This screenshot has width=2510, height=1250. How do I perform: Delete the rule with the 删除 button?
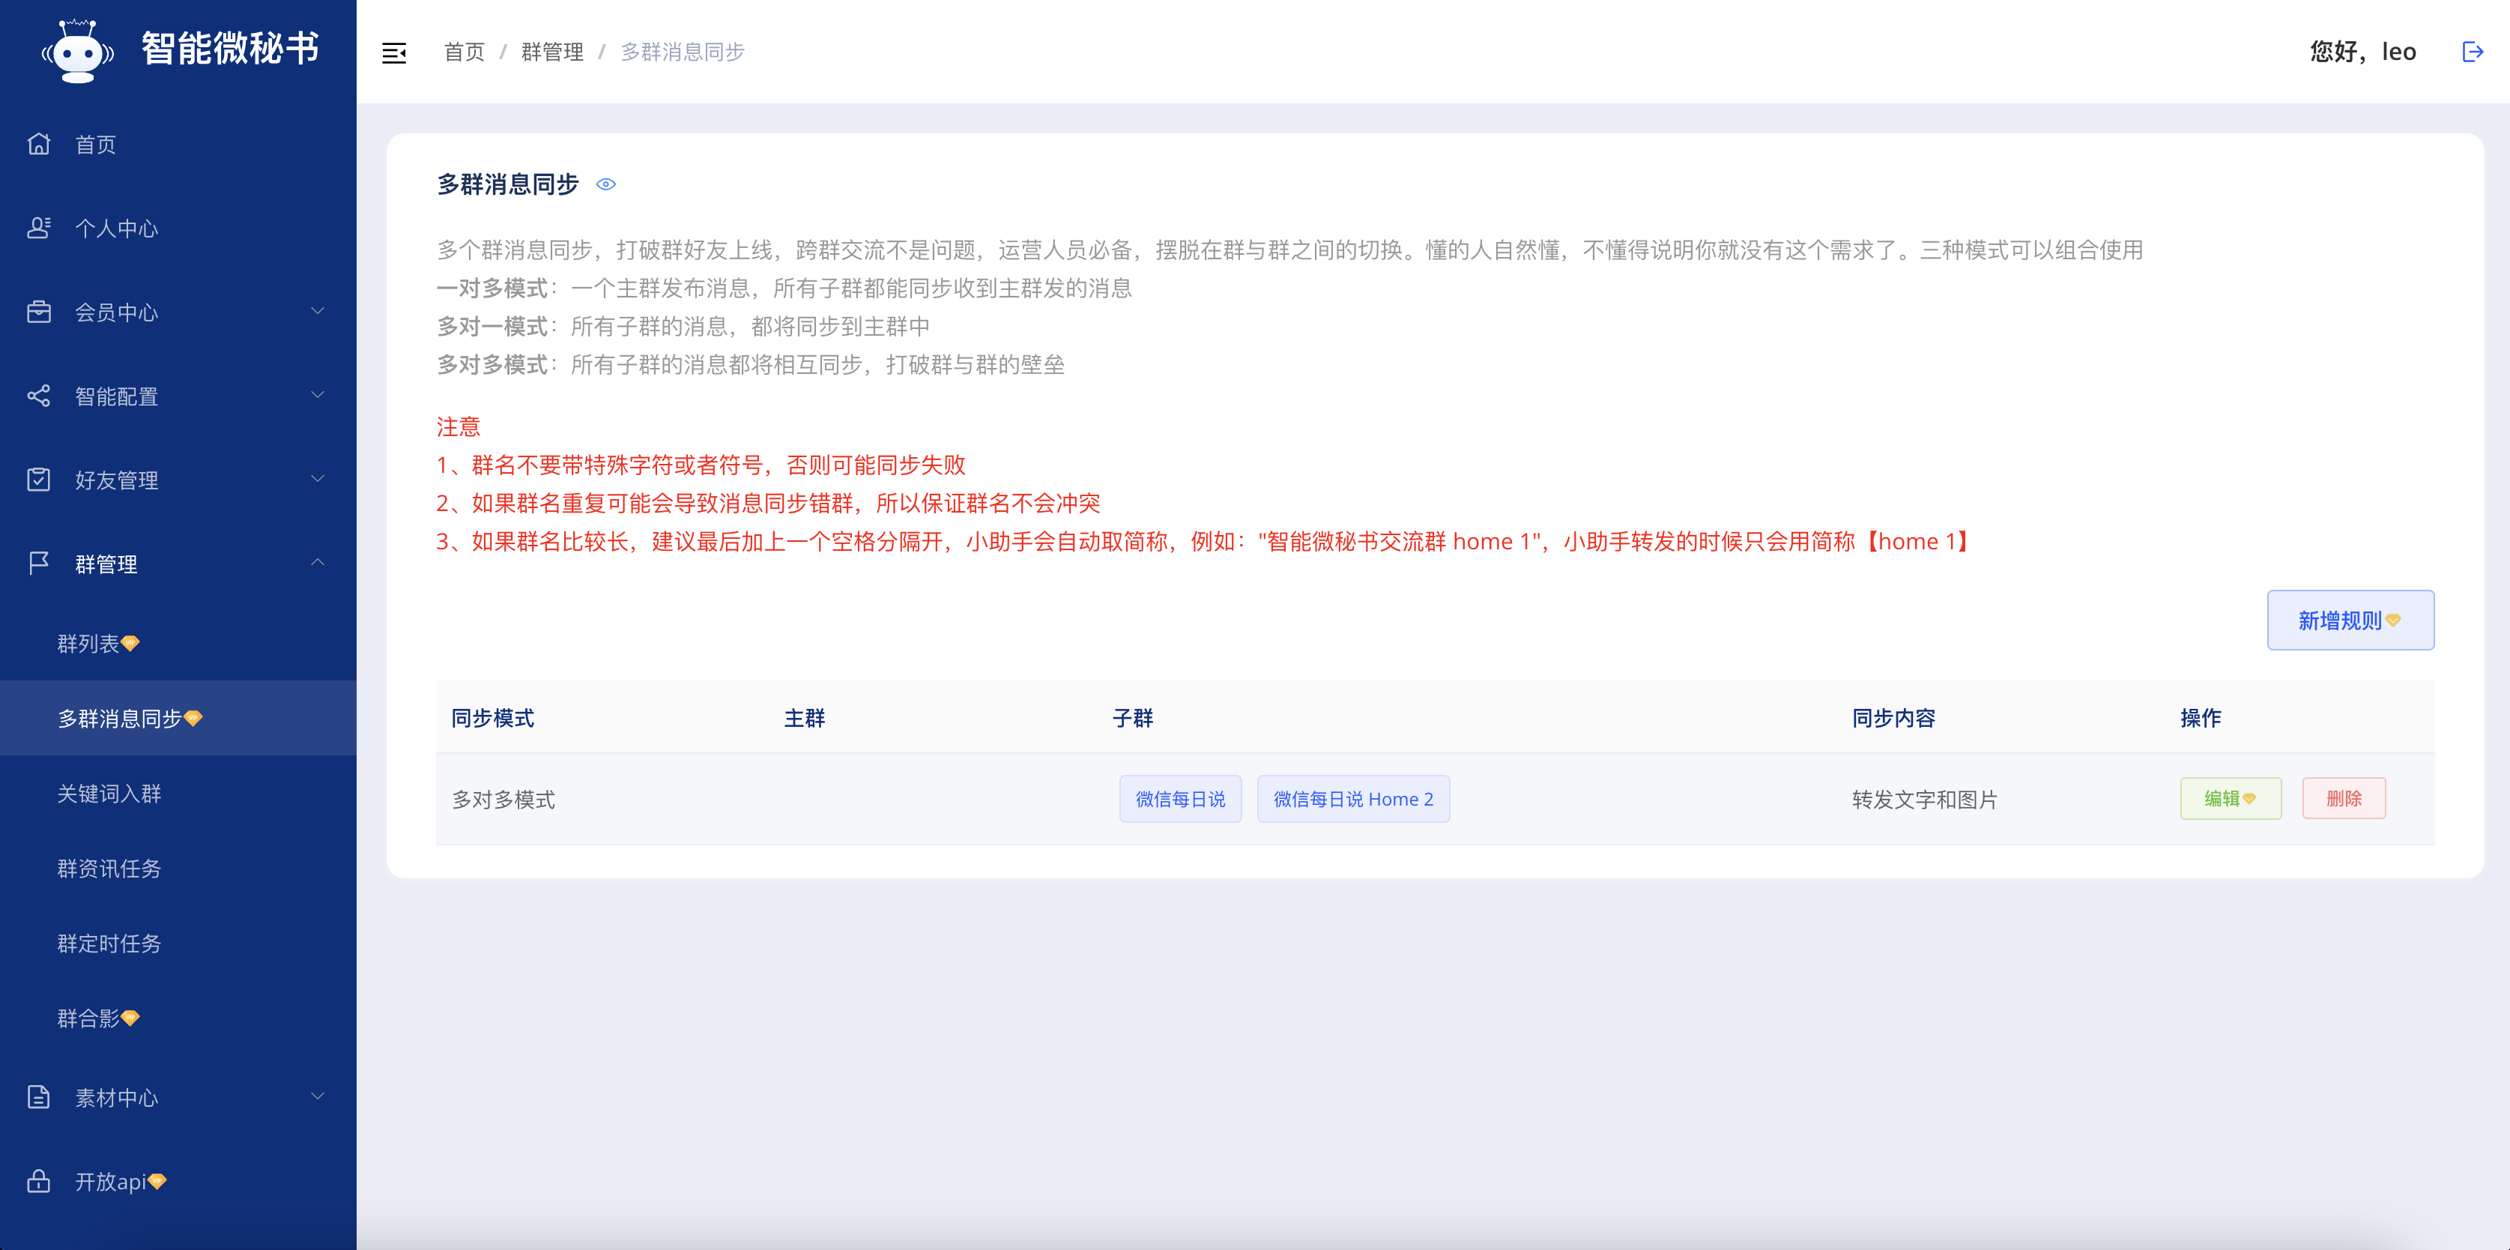pos(2342,798)
